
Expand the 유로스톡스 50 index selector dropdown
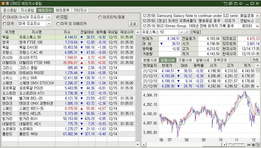pos(181,32)
